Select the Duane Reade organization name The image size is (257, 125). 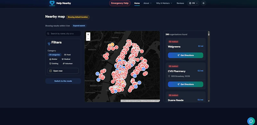176,100
